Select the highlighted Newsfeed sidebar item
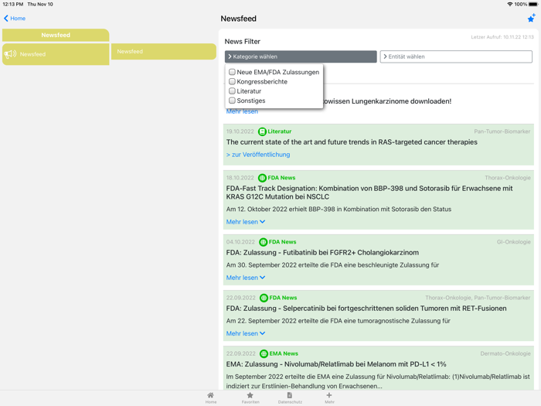 [56, 54]
